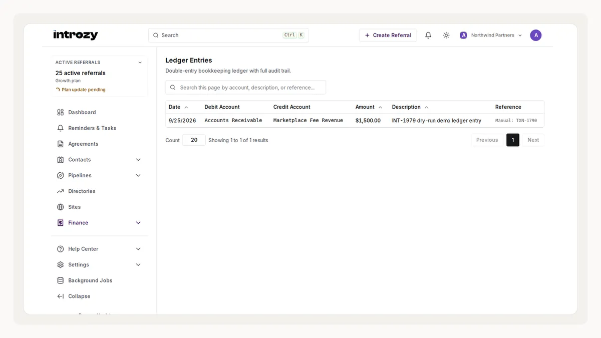Expand the Finance submenu chevron
601x338 pixels.
(x=138, y=223)
